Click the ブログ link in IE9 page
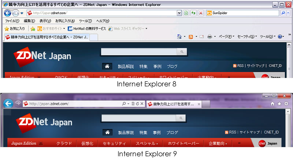 [172, 132]
